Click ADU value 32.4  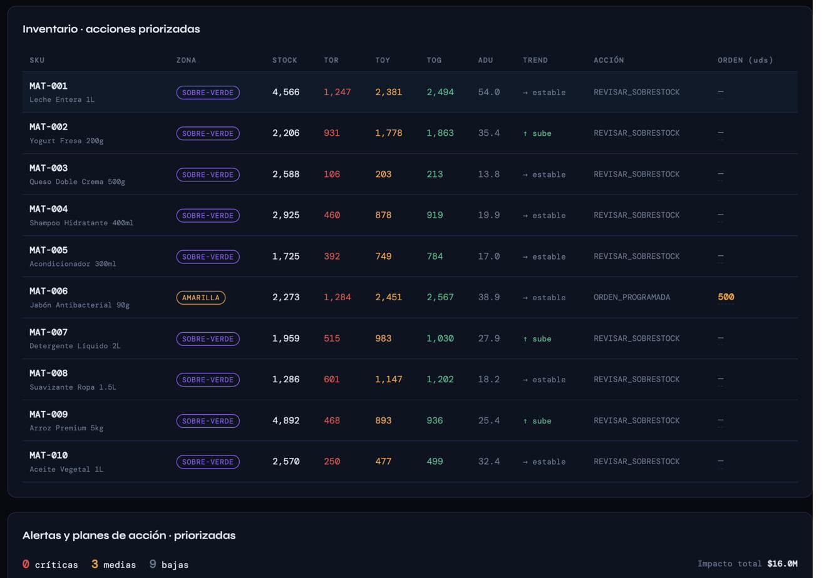click(489, 462)
